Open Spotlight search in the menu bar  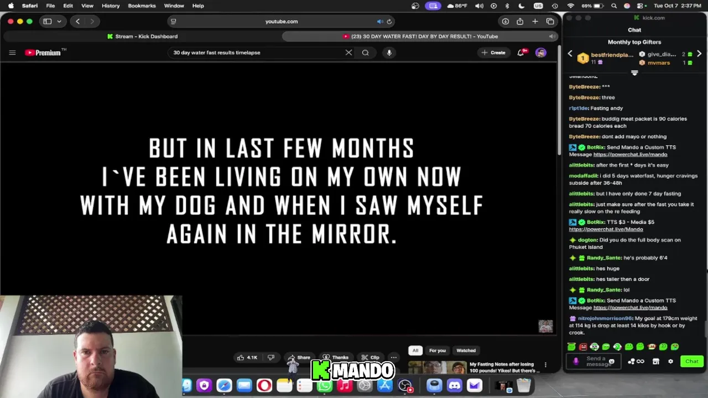point(614,6)
